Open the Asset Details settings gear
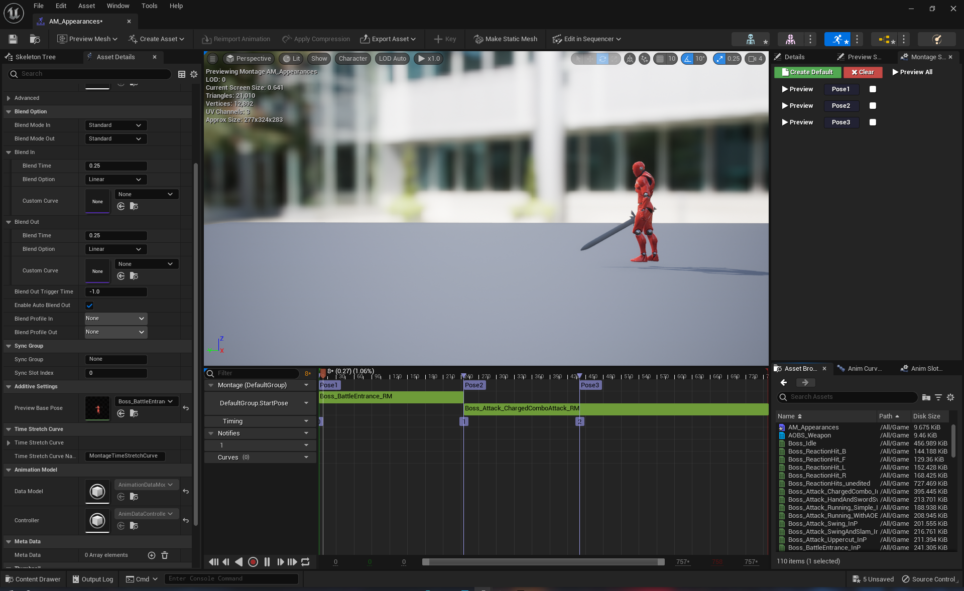The height and width of the screenshot is (591, 964). 194,74
